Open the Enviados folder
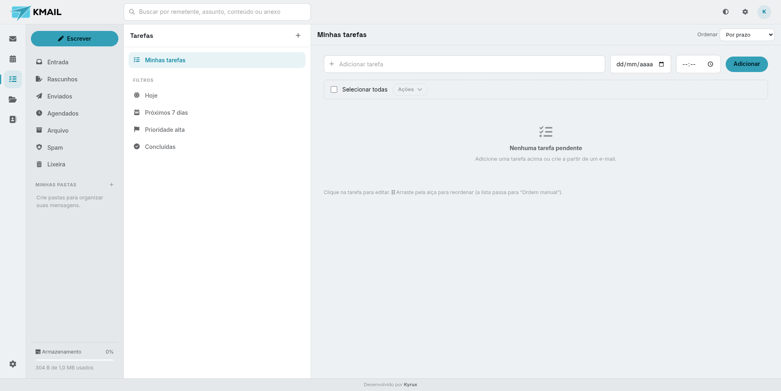 (x=74, y=96)
